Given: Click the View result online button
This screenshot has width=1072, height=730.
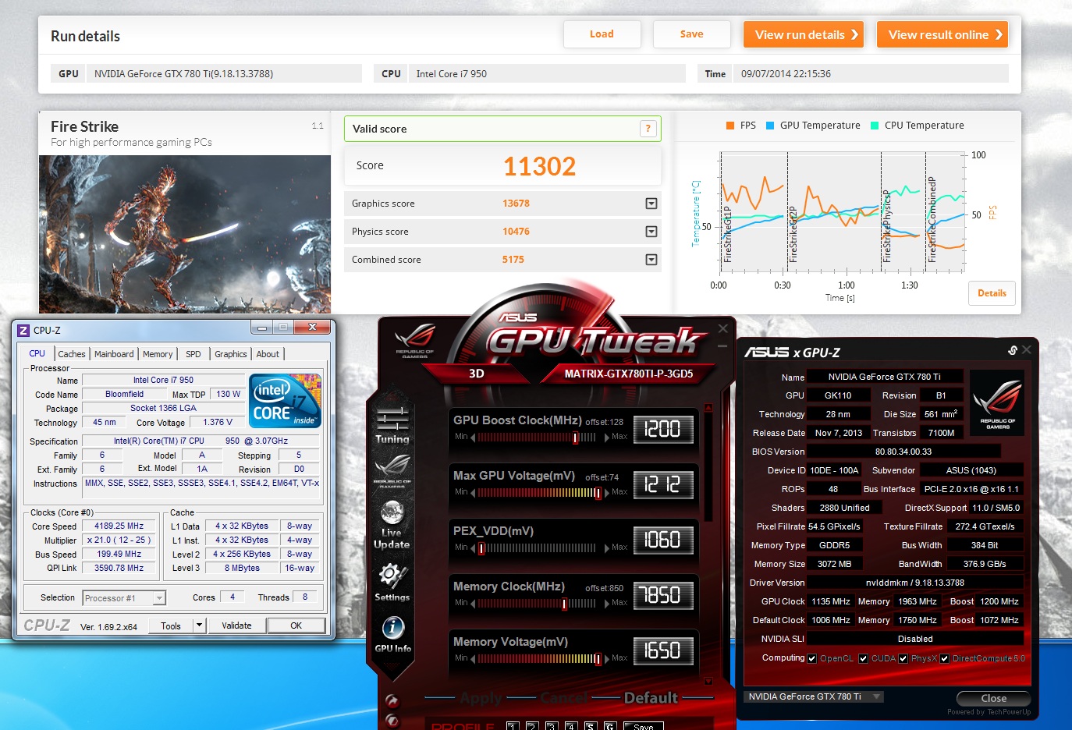Looking at the screenshot, I should click(x=942, y=34).
